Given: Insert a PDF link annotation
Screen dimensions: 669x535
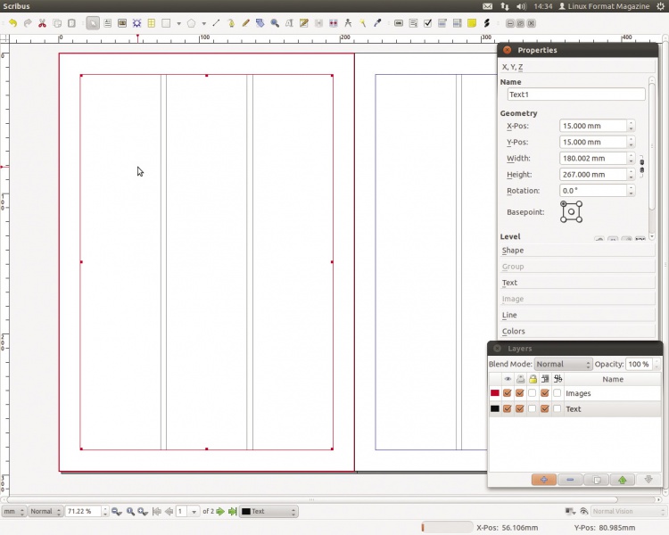Looking at the screenshot, I should [x=486, y=23].
